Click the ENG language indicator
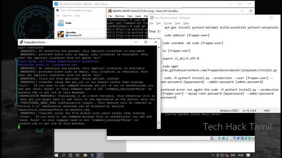The image size is (282, 158). [x=233, y=155]
